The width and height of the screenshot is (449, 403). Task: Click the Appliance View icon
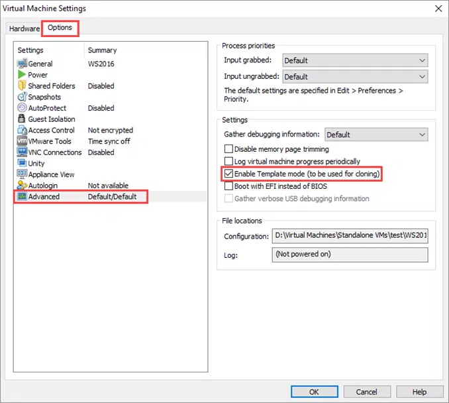click(x=22, y=174)
